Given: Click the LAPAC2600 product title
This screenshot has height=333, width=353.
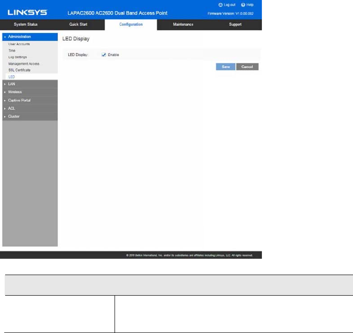Looking at the screenshot, I should click(x=117, y=13).
